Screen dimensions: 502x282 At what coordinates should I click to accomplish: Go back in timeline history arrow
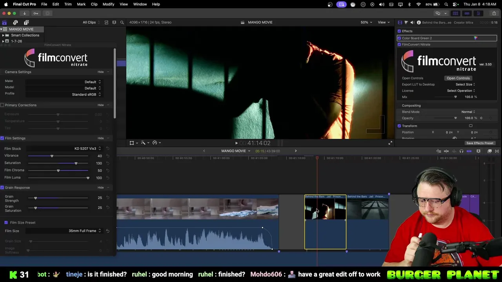click(x=204, y=151)
